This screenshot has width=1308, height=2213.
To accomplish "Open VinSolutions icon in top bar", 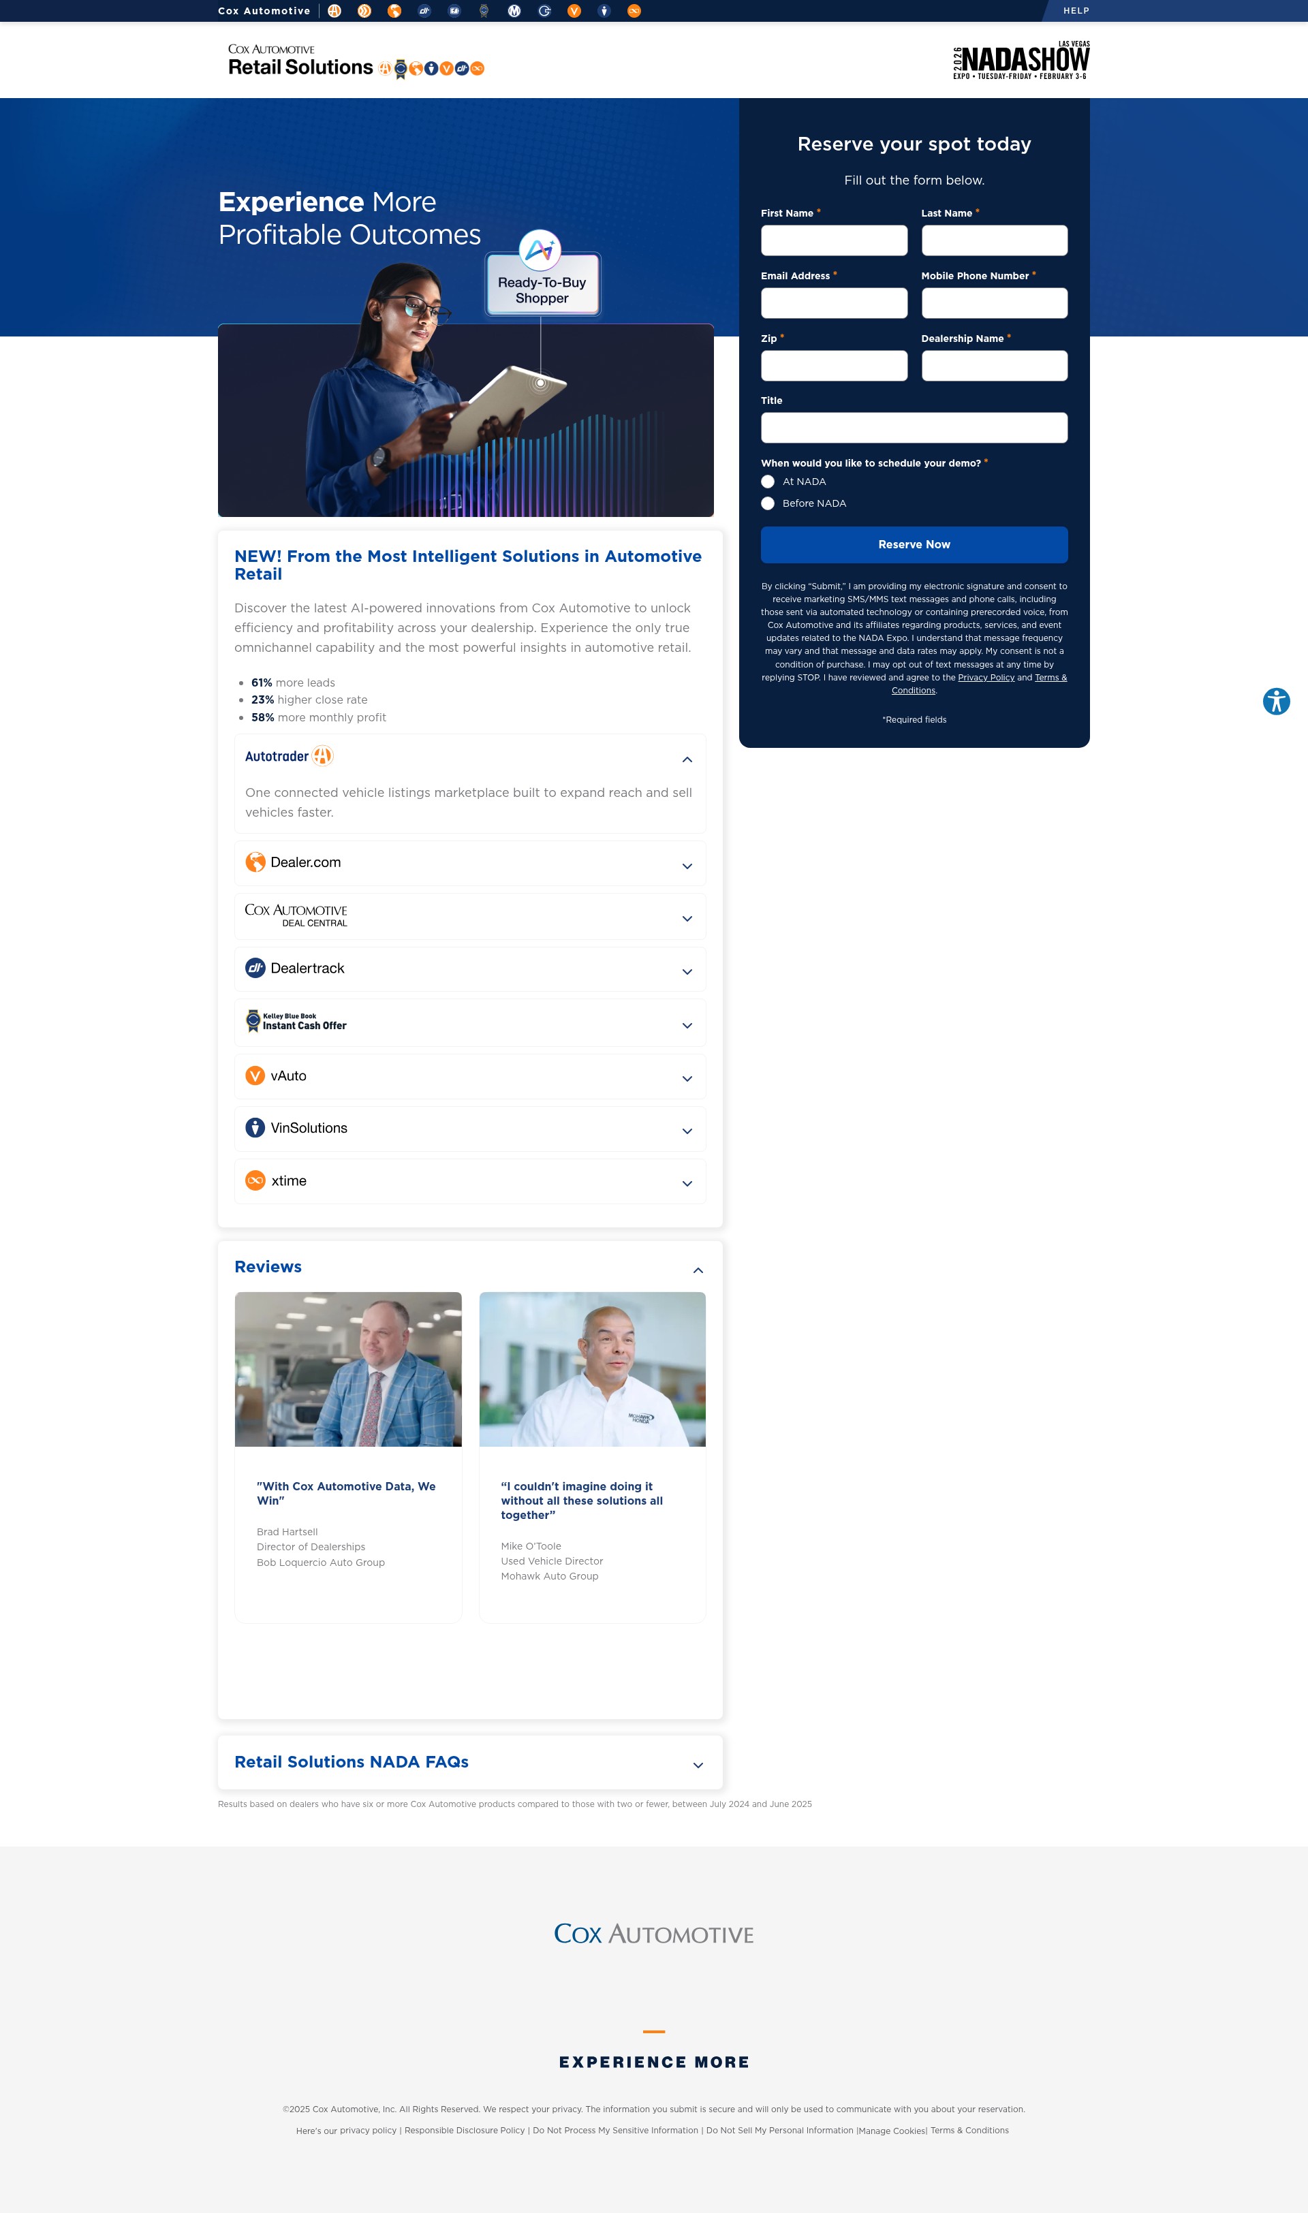I will tap(604, 11).
